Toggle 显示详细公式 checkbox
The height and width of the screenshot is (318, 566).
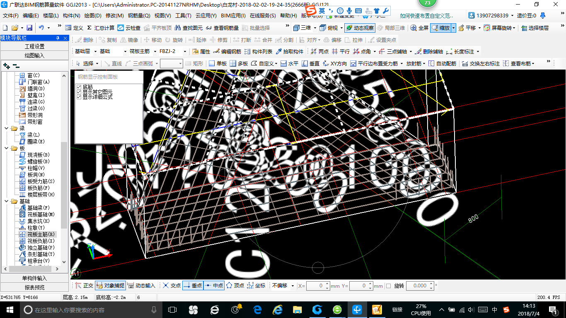(x=79, y=97)
